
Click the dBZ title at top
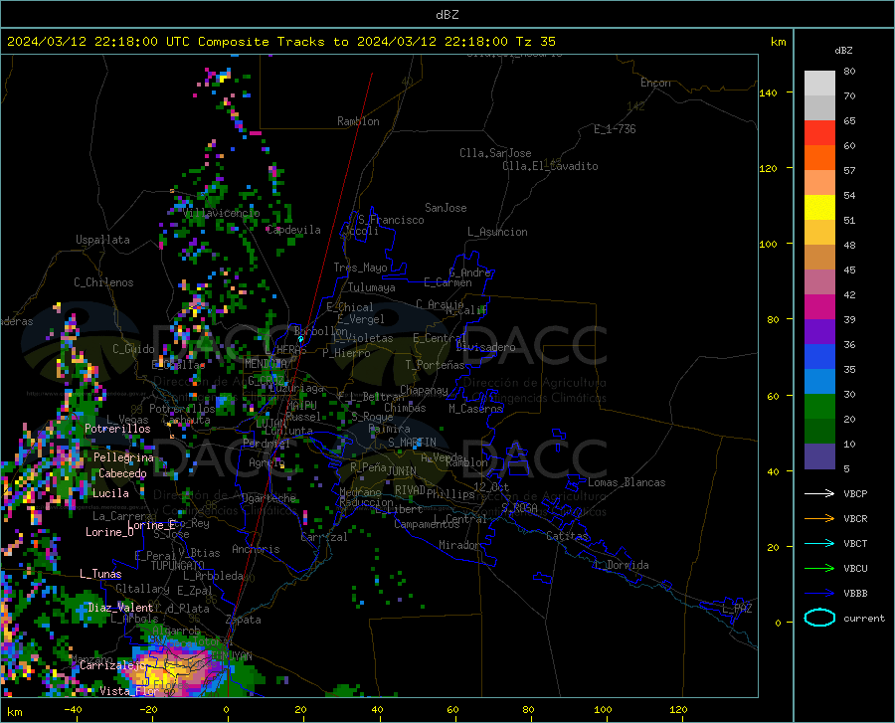(447, 15)
